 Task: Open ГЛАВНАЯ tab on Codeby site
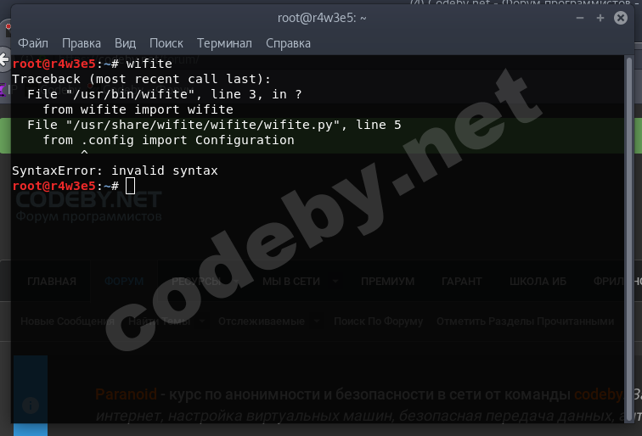click(x=52, y=282)
